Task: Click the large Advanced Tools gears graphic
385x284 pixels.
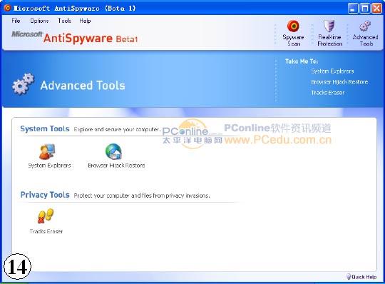Action: 23,83
